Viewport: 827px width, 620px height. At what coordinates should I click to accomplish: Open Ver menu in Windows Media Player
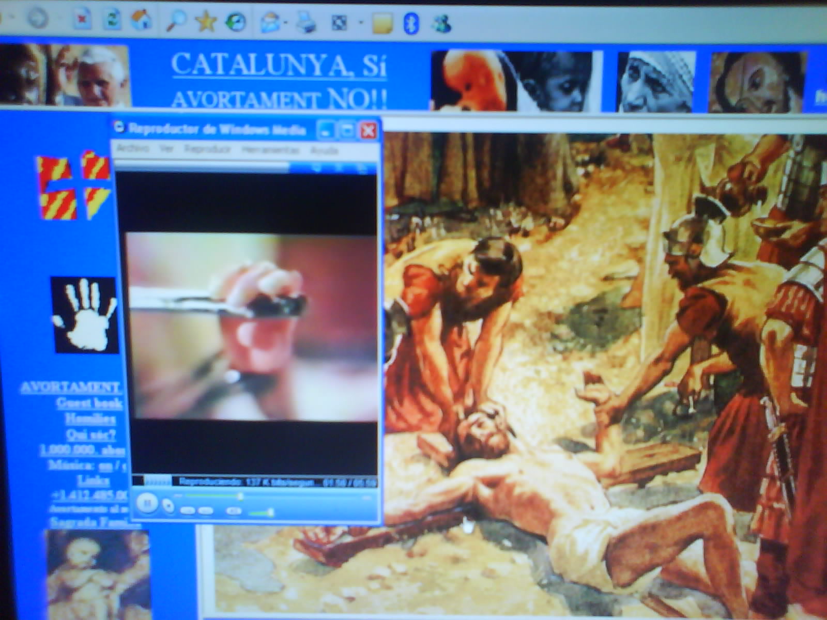coord(166,149)
